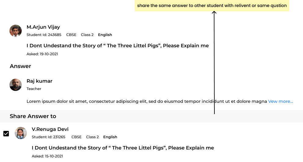This screenshot has height=162, width=303.
Task: Click Student Id: 231265 label
Action: click(49, 137)
